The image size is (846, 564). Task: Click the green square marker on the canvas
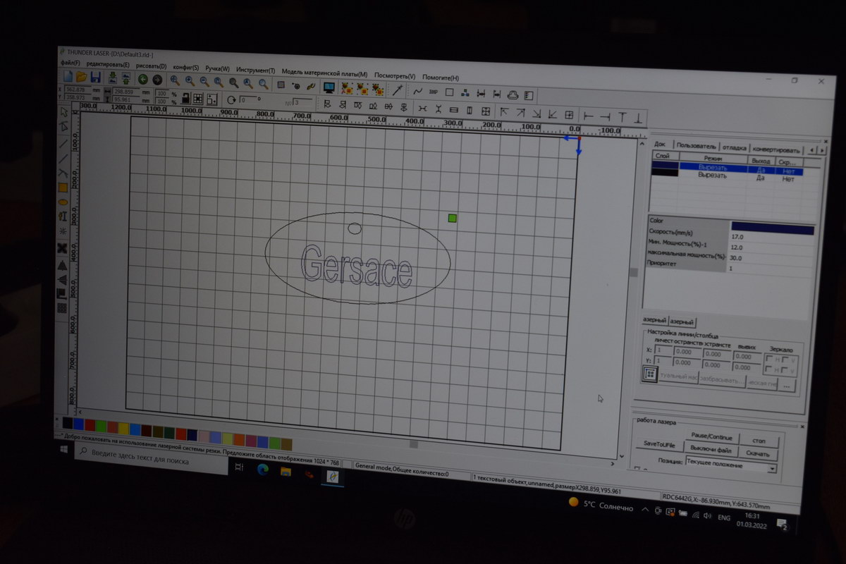[x=453, y=218]
